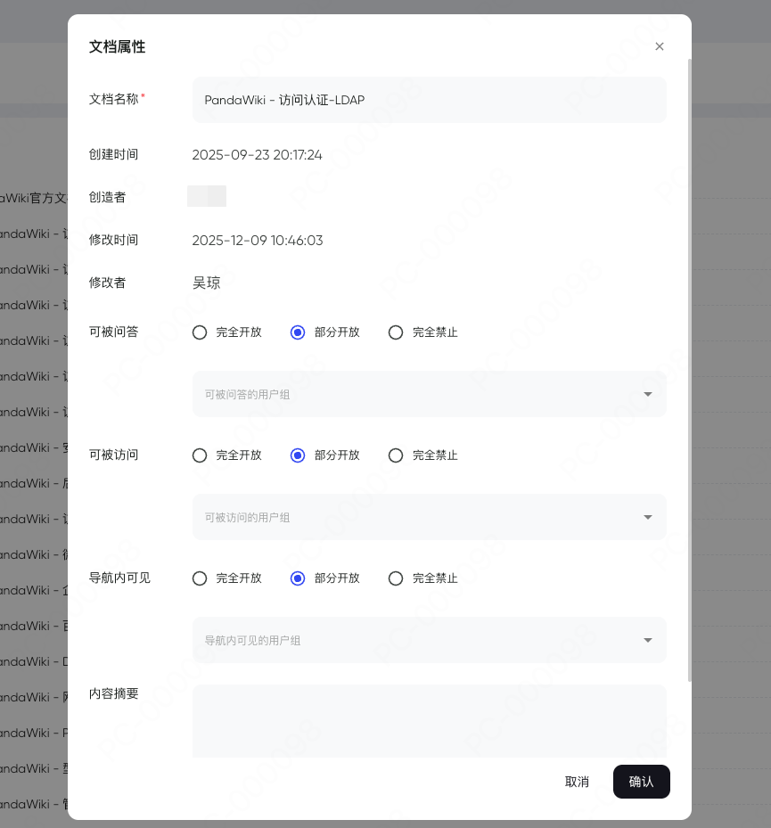The width and height of the screenshot is (771, 828).
Task: Select 完全禁止 for 导航内可见
Action: tap(396, 578)
